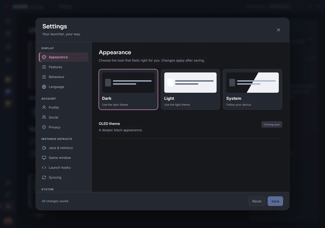
Task: Click the Settings dialog title
Action: [55, 26]
